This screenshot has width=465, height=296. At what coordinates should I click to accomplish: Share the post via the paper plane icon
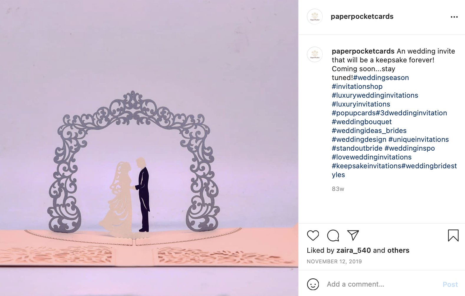[x=353, y=235]
